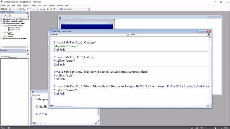Open Project Explorer toolbar icon
Viewport: 230px width, 129px height.
coord(48,9)
